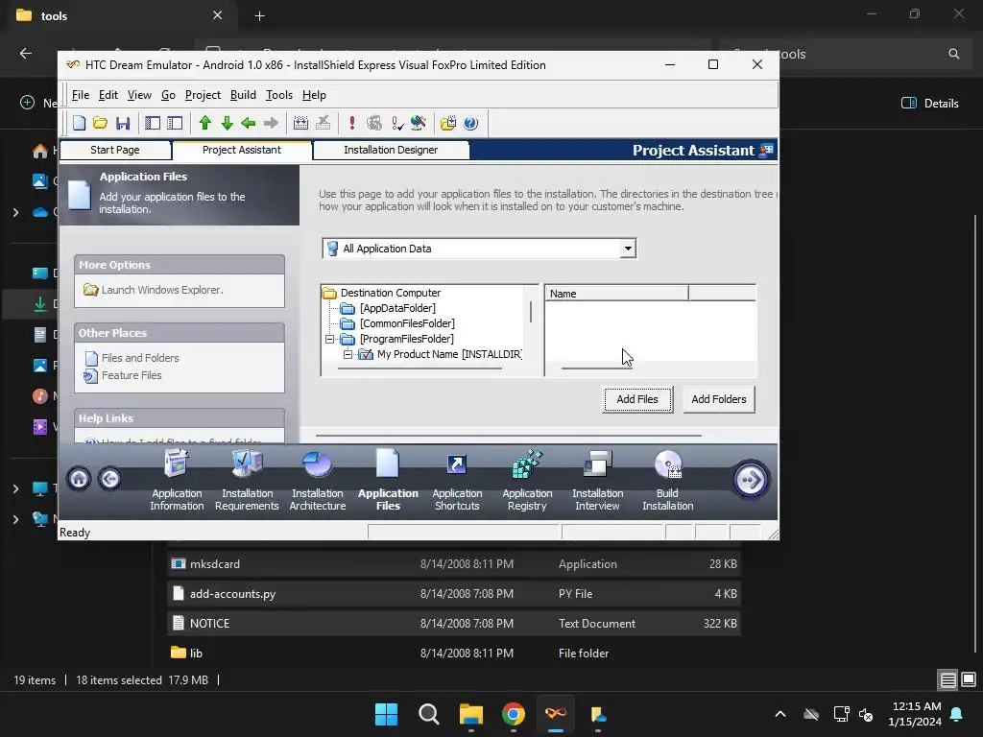Click the globe with pencil toolbar icon
The height and width of the screenshot is (737, 983).
[419, 123]
